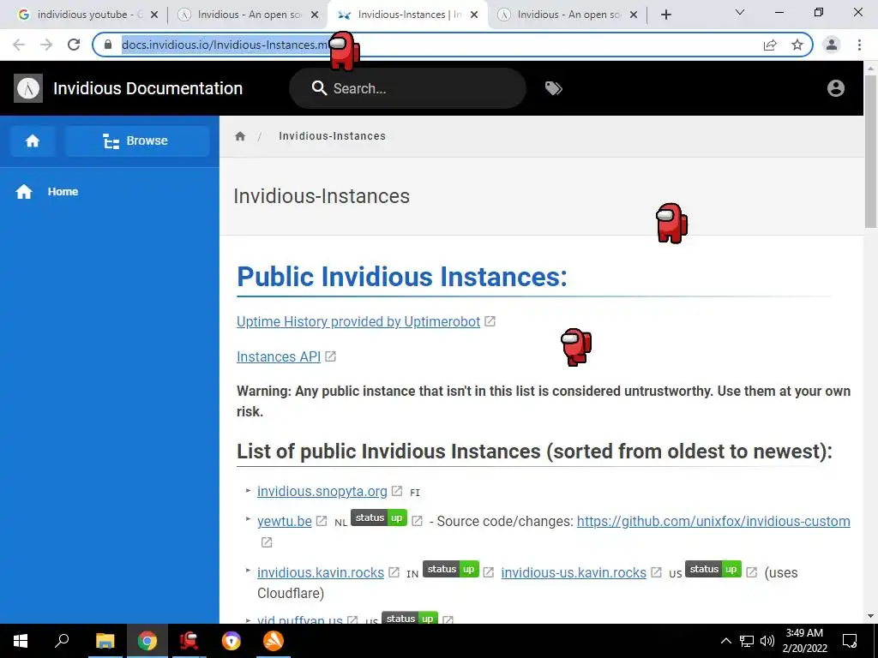Click the invidious-us.kavin.rocks status up badge
Screen dimensions: 878x658
tap(713, 569)
